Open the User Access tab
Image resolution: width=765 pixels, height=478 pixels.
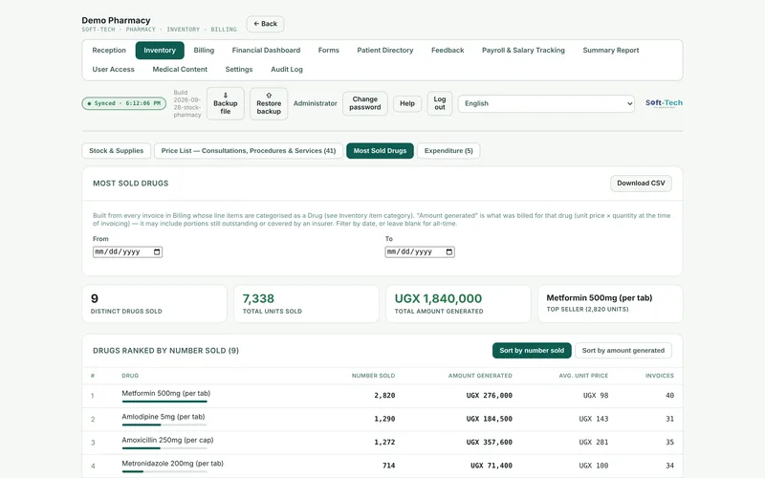click(x=113, y=69)
